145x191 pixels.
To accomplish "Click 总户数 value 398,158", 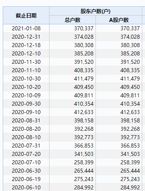I will pyautogui.click(x=84, y=120).
